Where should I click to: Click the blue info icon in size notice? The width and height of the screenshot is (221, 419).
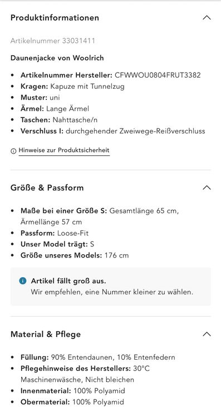coord(23,281)
